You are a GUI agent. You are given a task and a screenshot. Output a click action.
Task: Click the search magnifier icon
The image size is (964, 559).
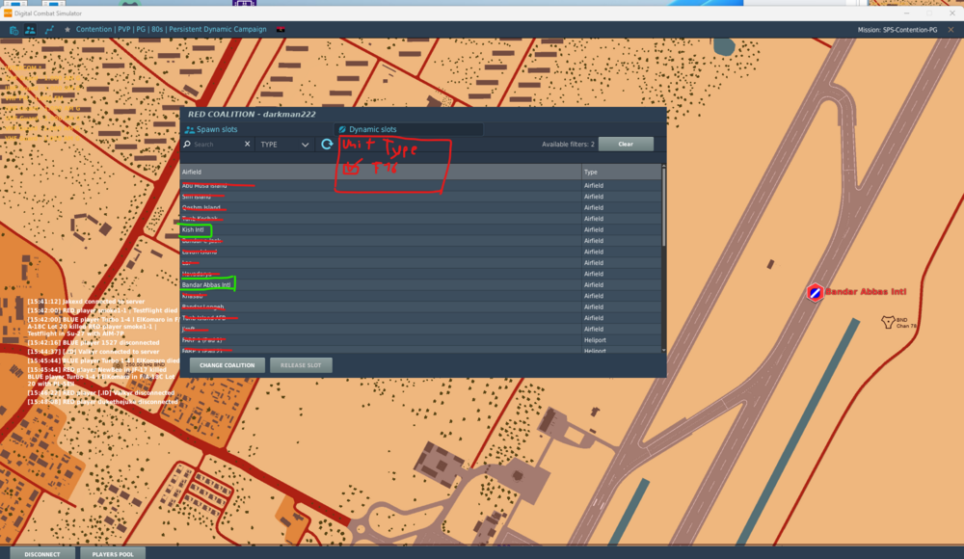pyautogui.click(x=187, y=144)
